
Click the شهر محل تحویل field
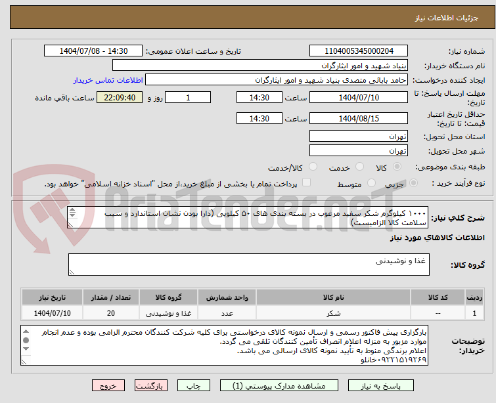[x=359, y=151]
